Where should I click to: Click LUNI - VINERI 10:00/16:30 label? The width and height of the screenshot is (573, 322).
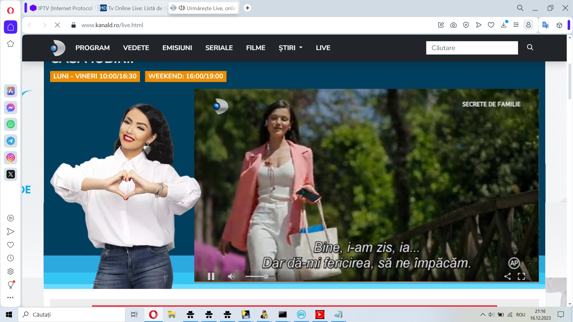click(95, 76)
